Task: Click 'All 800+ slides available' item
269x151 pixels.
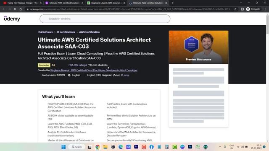Action: point(71,117)
